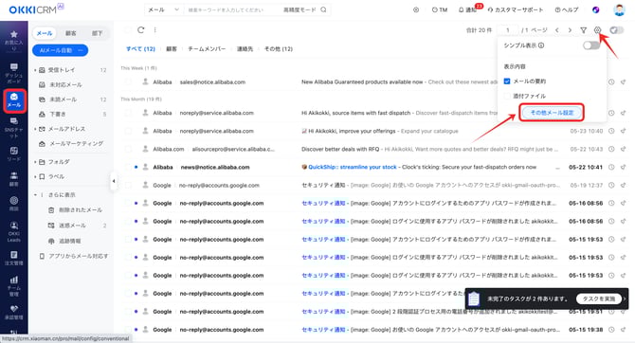Click the refresh icon above mail list
The height and width of the screenshot is (343, 635).
click(141, 29)
